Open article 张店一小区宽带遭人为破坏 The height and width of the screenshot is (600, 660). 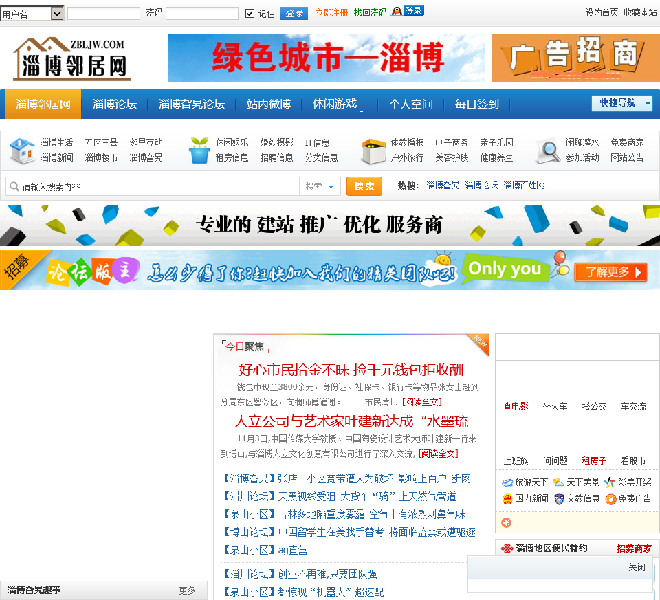point(374,478)
